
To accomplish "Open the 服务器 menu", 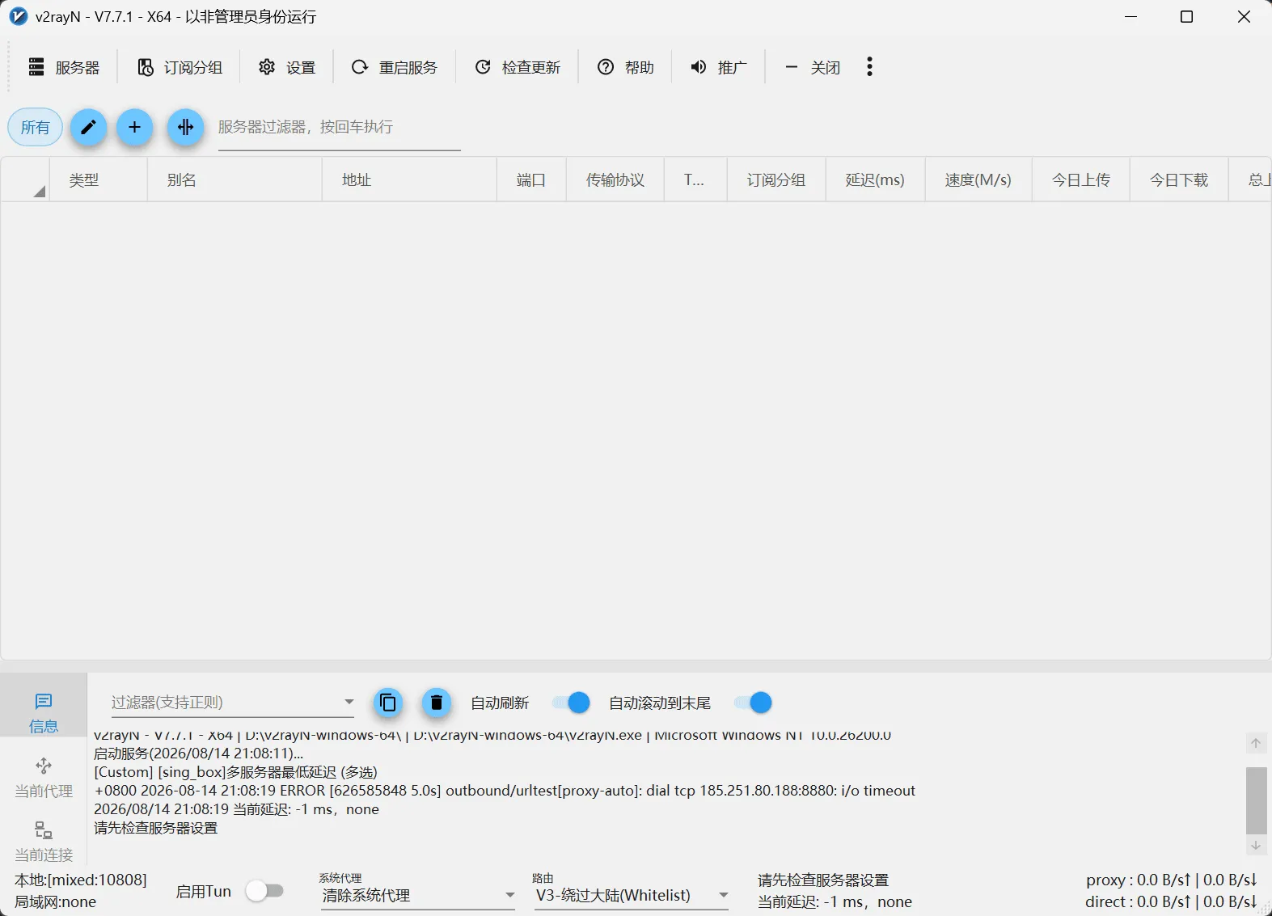I will coord(64,67).
